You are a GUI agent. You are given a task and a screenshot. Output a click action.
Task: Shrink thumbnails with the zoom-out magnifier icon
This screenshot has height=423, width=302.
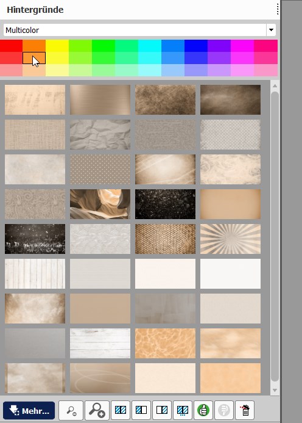coord(71,410)
